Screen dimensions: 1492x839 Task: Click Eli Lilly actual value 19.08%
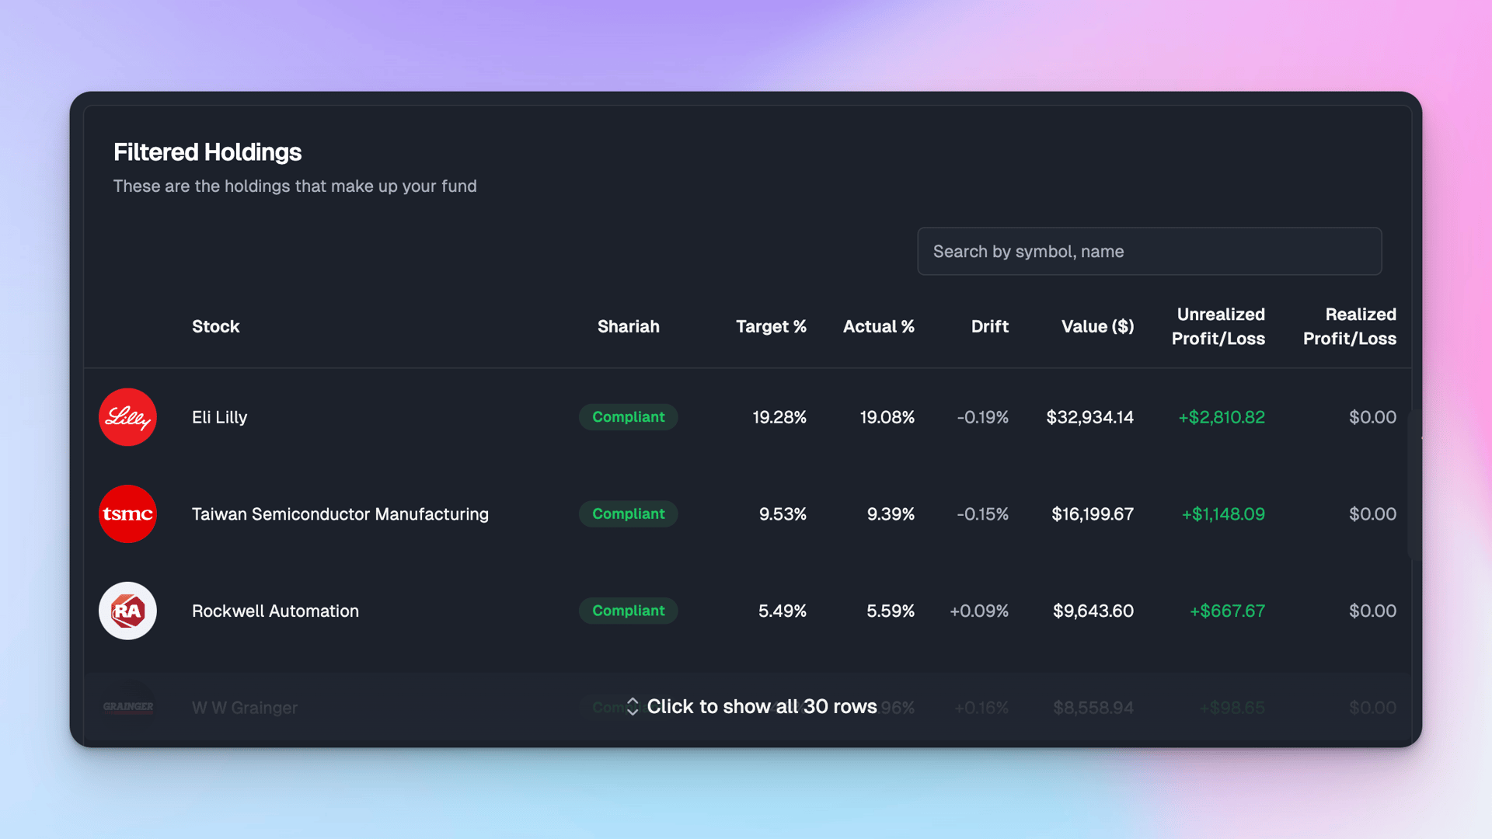coord(887,417)
